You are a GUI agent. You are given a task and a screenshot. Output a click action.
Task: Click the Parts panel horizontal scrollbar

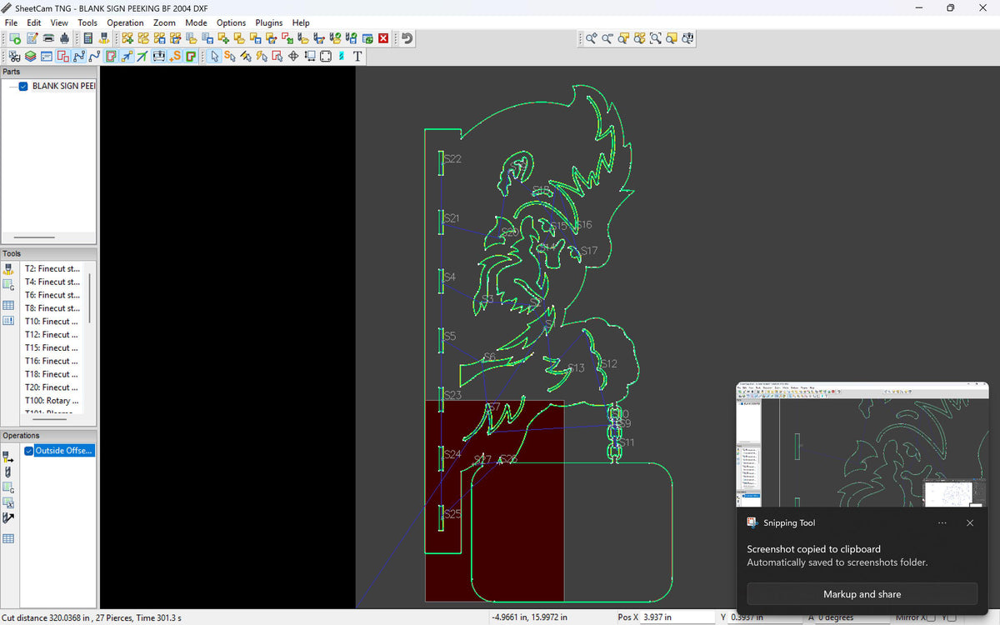point(34,237)
